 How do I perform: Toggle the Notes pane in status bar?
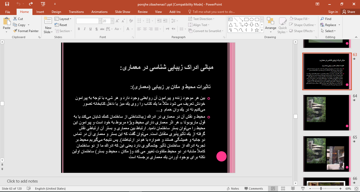[233, 189]
